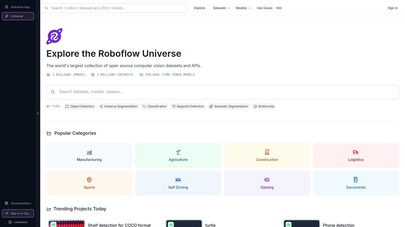Click the magnifier icon in main search box
Screen dimensions: 405x227
pyautogui.click(x=53, y=92)
